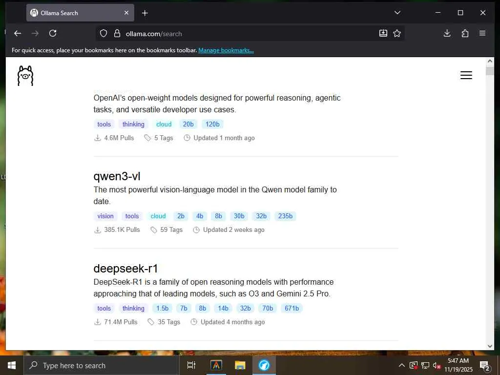View site security lock info

pos(117,34)
